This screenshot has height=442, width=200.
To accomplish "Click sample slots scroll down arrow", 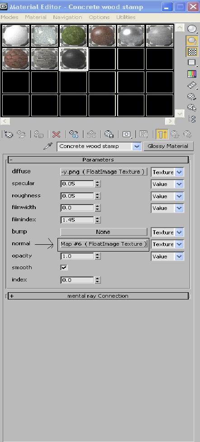I will [180, 113].
